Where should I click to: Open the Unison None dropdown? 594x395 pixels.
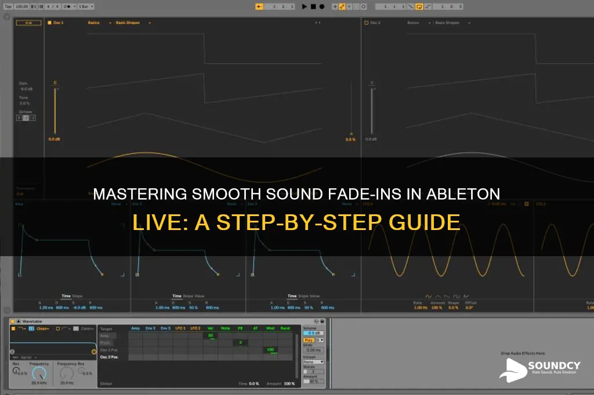click(x=313, y=362)
